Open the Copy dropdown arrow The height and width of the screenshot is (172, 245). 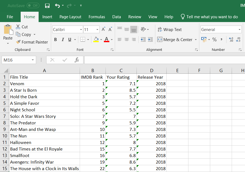coord(35,34)
